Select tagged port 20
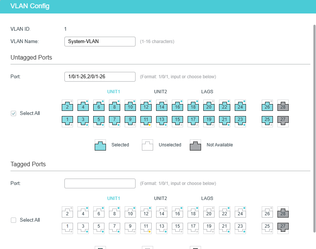This screenshot has width=316, height=249. [209, 212]
